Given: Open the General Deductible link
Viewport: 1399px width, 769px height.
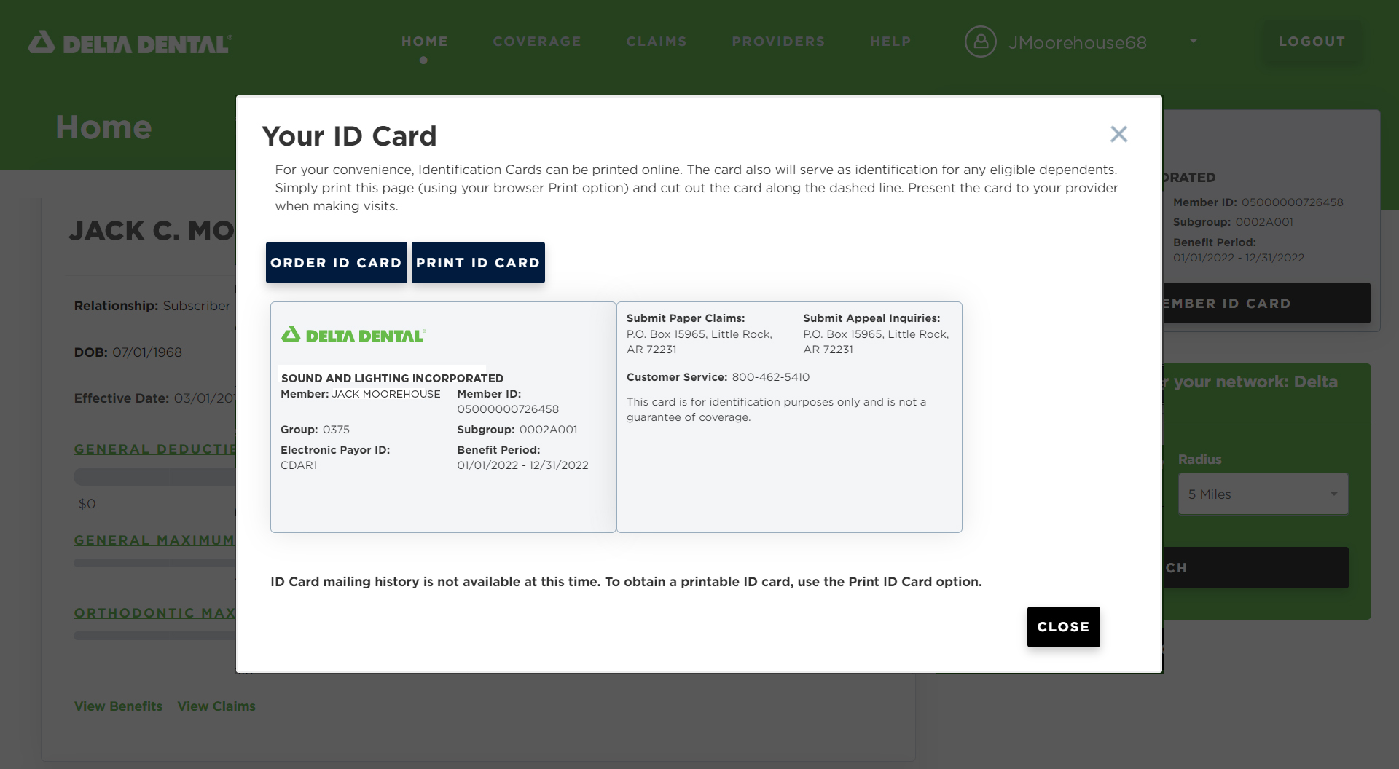Looking at the screenshot, I should (x=154, y=449).
